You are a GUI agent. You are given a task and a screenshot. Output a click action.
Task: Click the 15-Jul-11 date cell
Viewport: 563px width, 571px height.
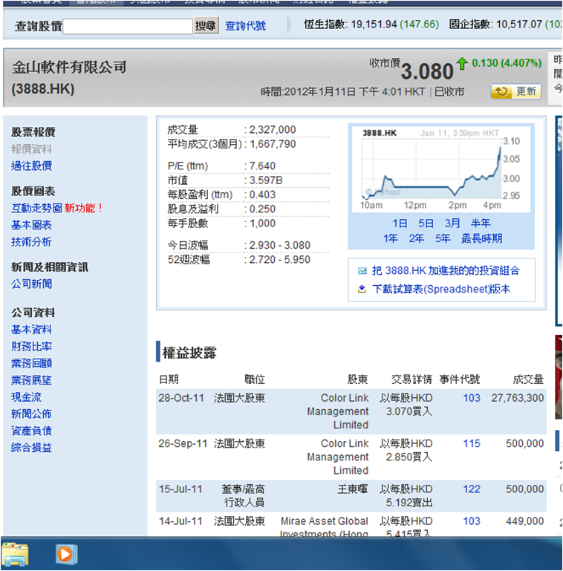180,489
